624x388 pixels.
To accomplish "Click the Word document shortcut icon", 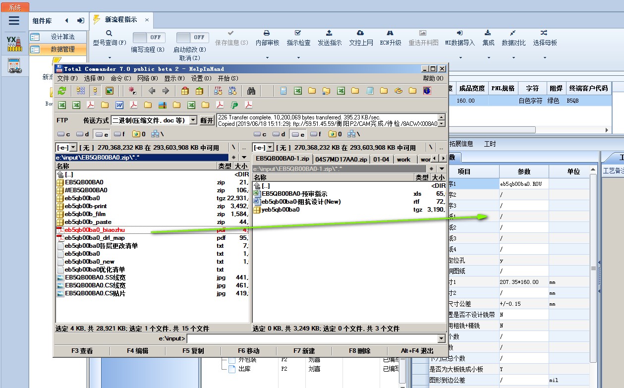I will [x=119, y=105].
